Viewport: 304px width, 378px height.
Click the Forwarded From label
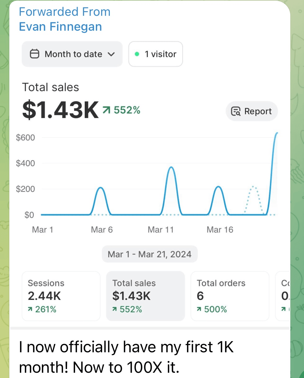pos(65,12)
